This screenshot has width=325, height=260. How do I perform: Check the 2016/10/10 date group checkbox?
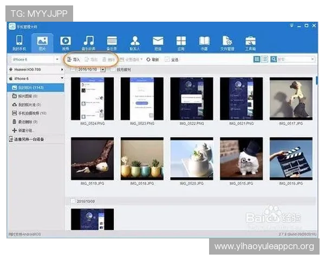(73, 69)
